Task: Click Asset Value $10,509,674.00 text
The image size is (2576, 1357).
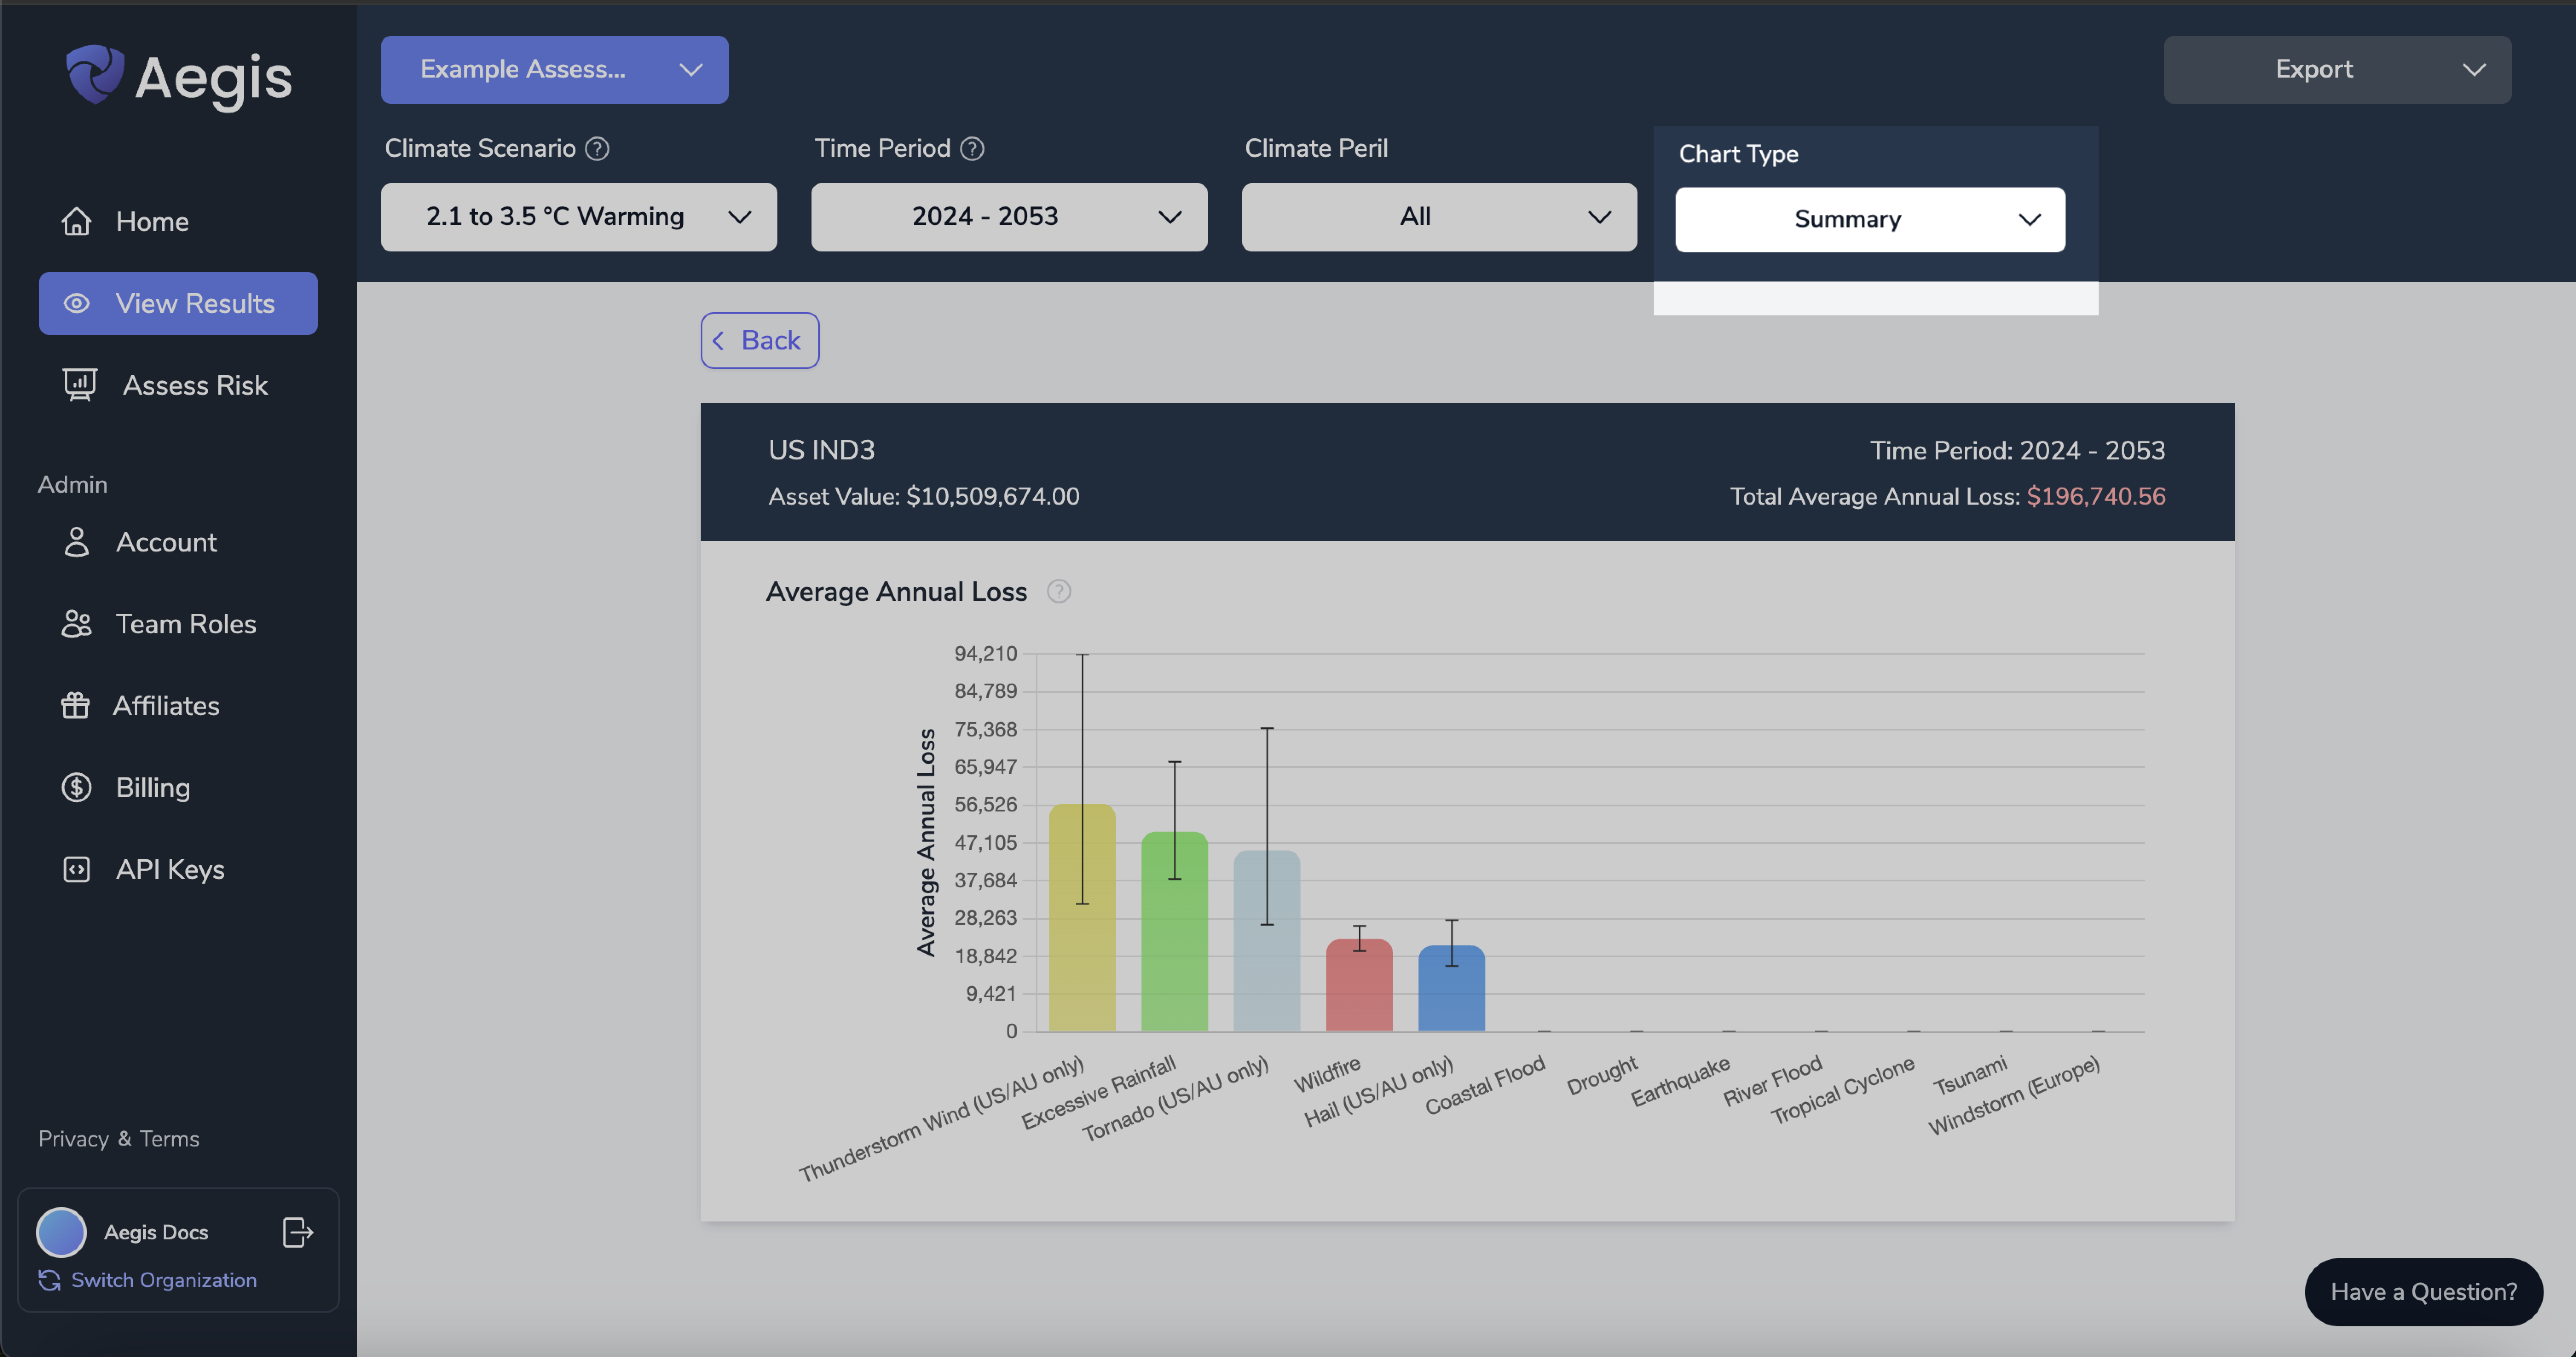Action: point(924,497)
